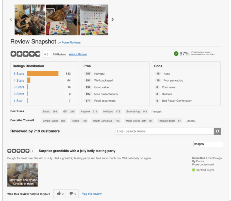Click the green Verified Buyer checkmark
This screenshot has height=201, width=231.
(x=194, y=170)
